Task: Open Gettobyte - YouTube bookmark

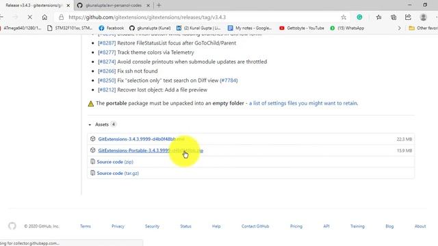Action: point(302,28)
